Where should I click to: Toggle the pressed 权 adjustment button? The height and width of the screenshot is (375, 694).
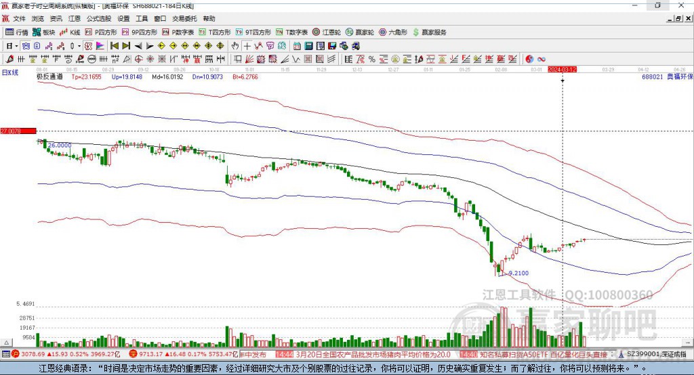89,46
